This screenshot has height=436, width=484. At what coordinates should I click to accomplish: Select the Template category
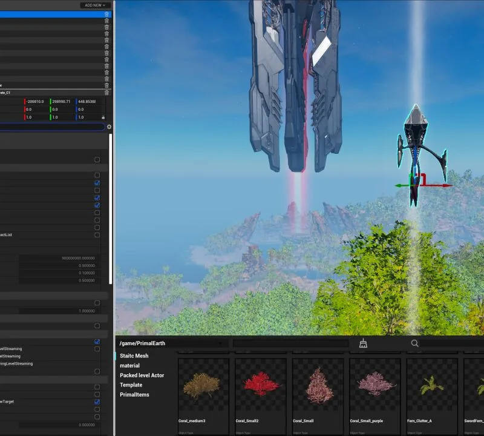(x=131, y=385)
